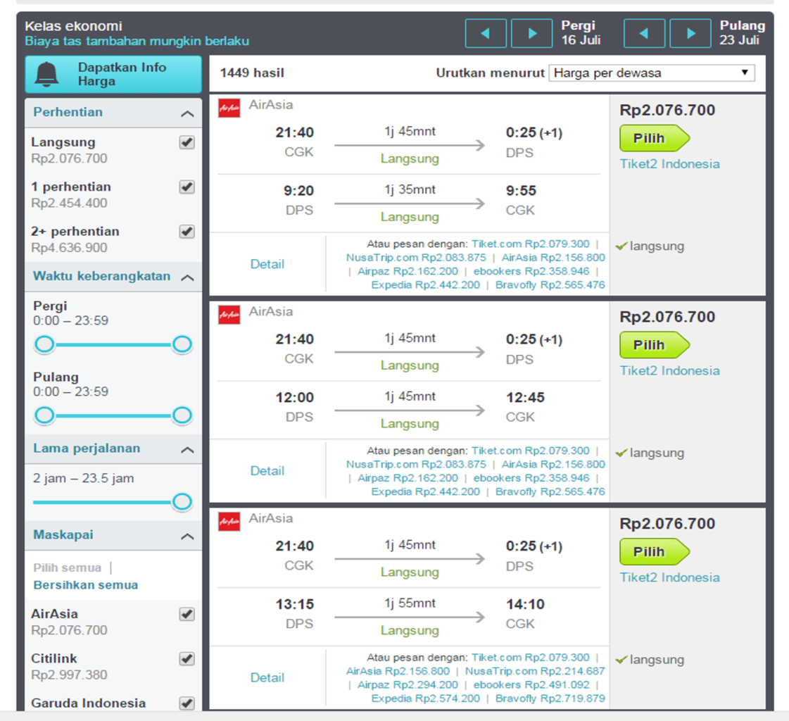Open the Urutkan menurut sort dropdown
Screen dimensions: 789x721
[x=651, y=73]
